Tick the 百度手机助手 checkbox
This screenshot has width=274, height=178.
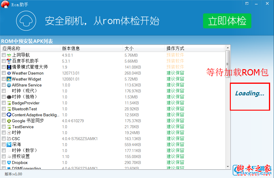click(4, 61)
